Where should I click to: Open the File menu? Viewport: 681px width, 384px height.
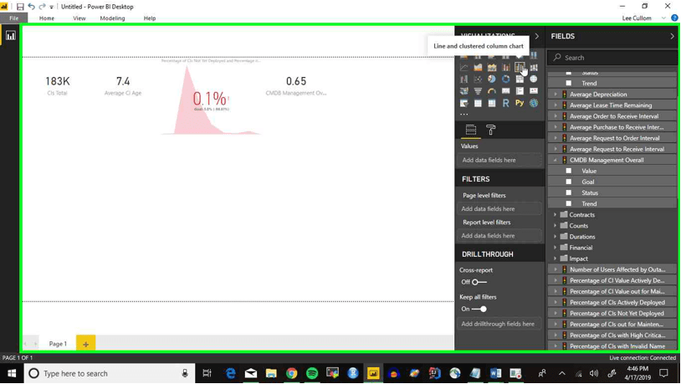click(14, 18)
